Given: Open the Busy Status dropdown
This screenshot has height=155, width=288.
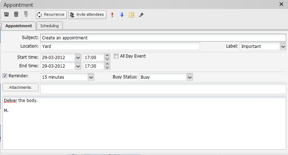Looking at the screenshot, I should pos(190,77).
